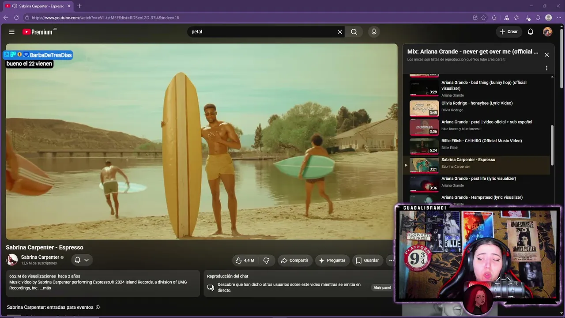Select the video title text 'Sabrina Carpenter - Espresso'
The image size is (565, 318).
pos(45,247)
